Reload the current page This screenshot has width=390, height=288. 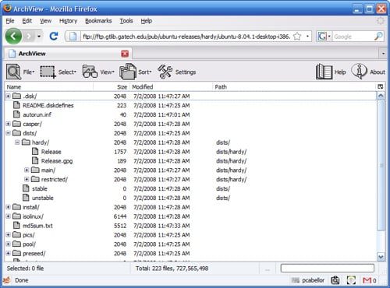point(54,37)
